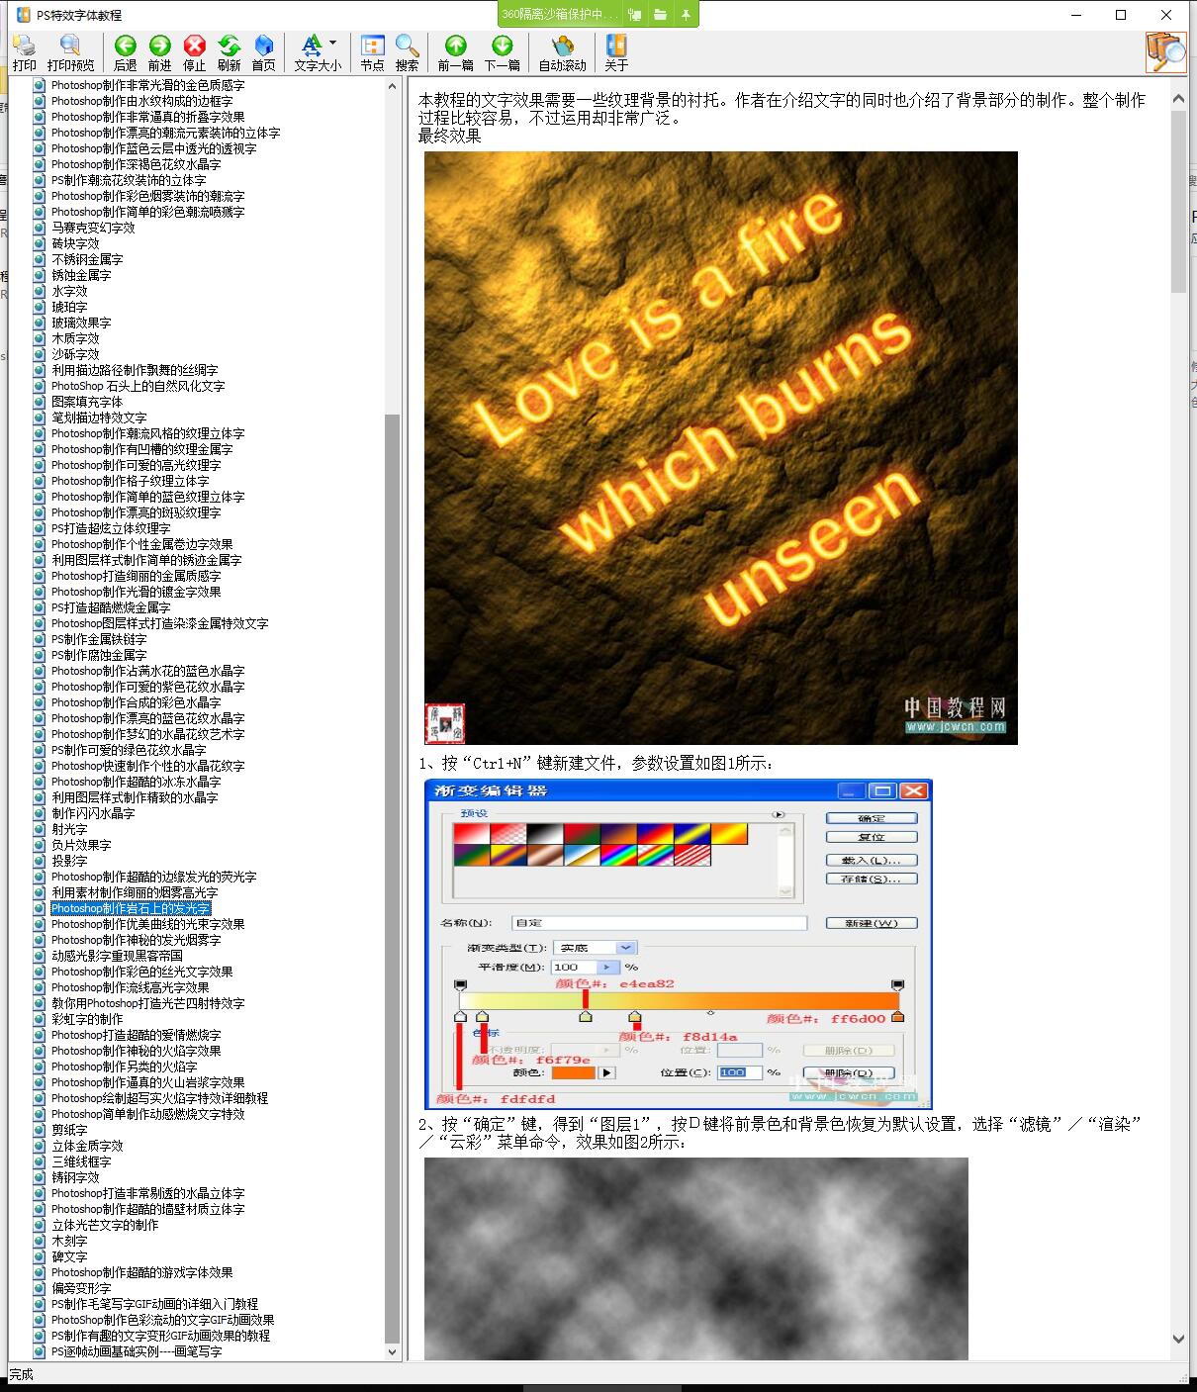1197x1392 pixels.
Task: Select 木刻字 topic in list
Action: [x=69, y=1241]
